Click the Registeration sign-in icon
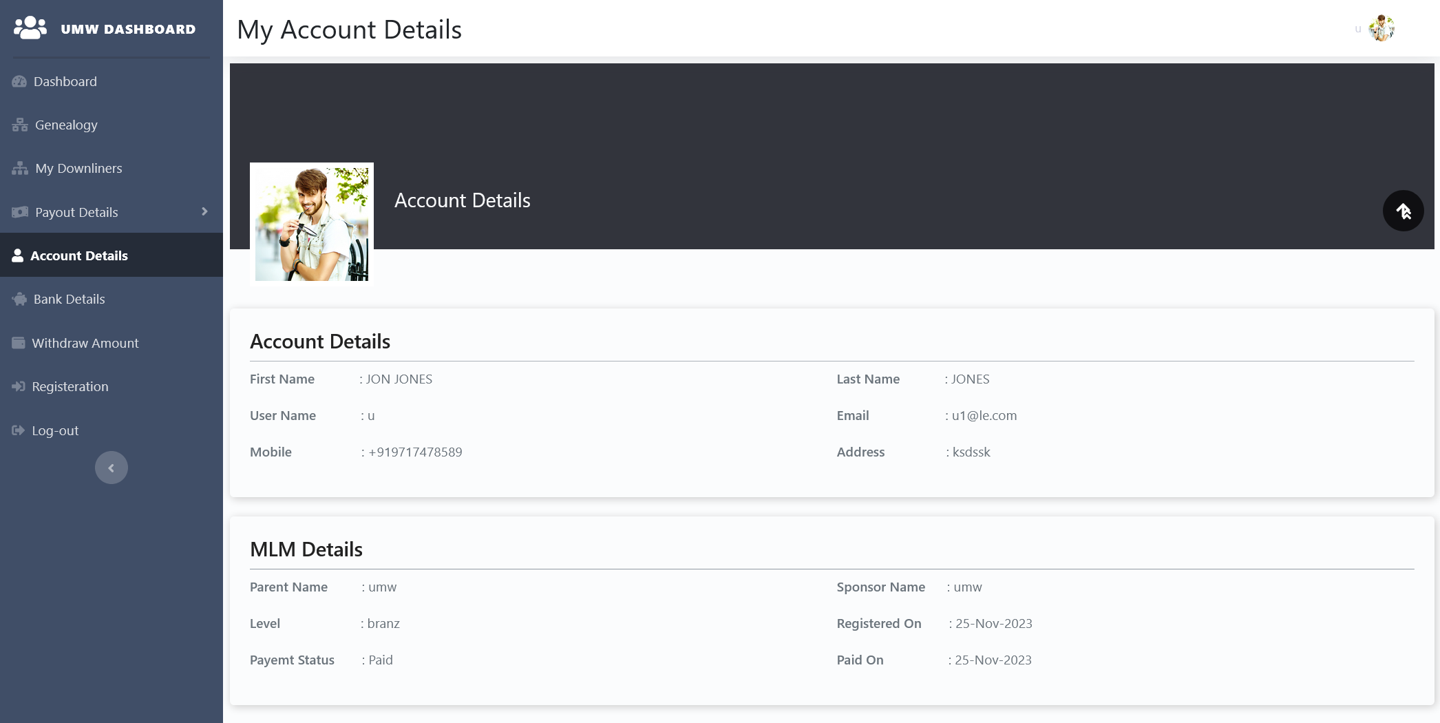1440x723 pixels. tap(19, 387)
